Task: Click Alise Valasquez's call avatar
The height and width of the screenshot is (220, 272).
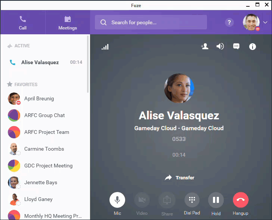Action: click(x=179, y=88)
